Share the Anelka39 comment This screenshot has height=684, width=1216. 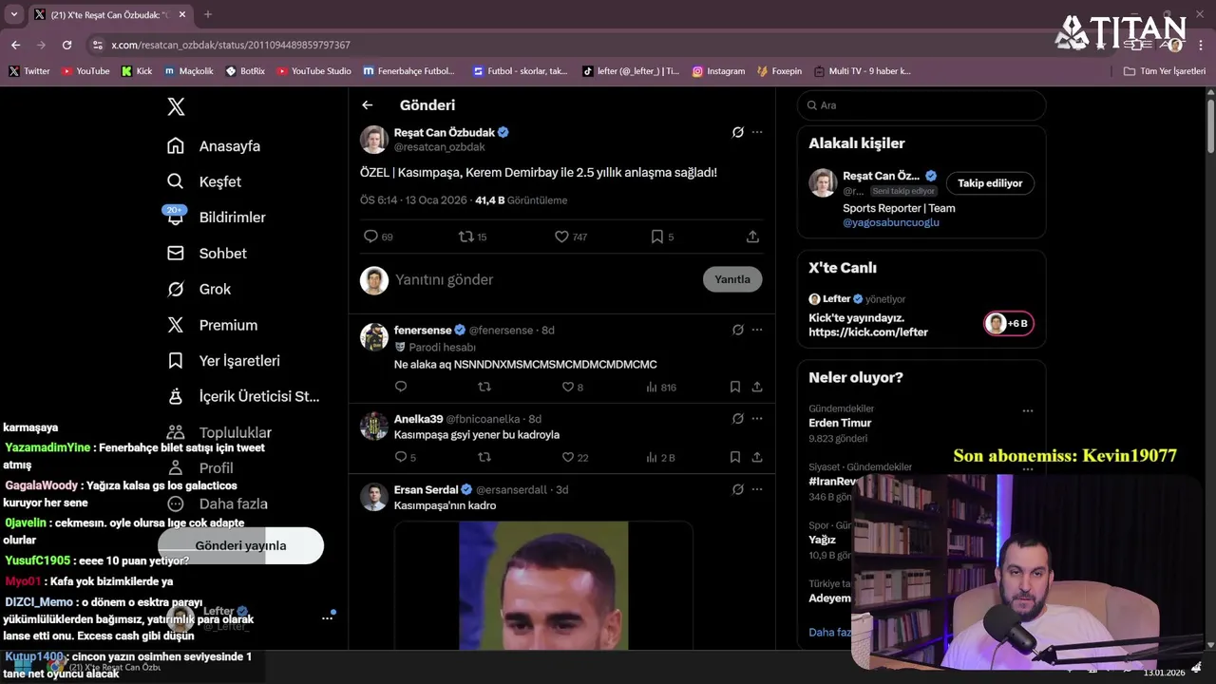point(757,457)
